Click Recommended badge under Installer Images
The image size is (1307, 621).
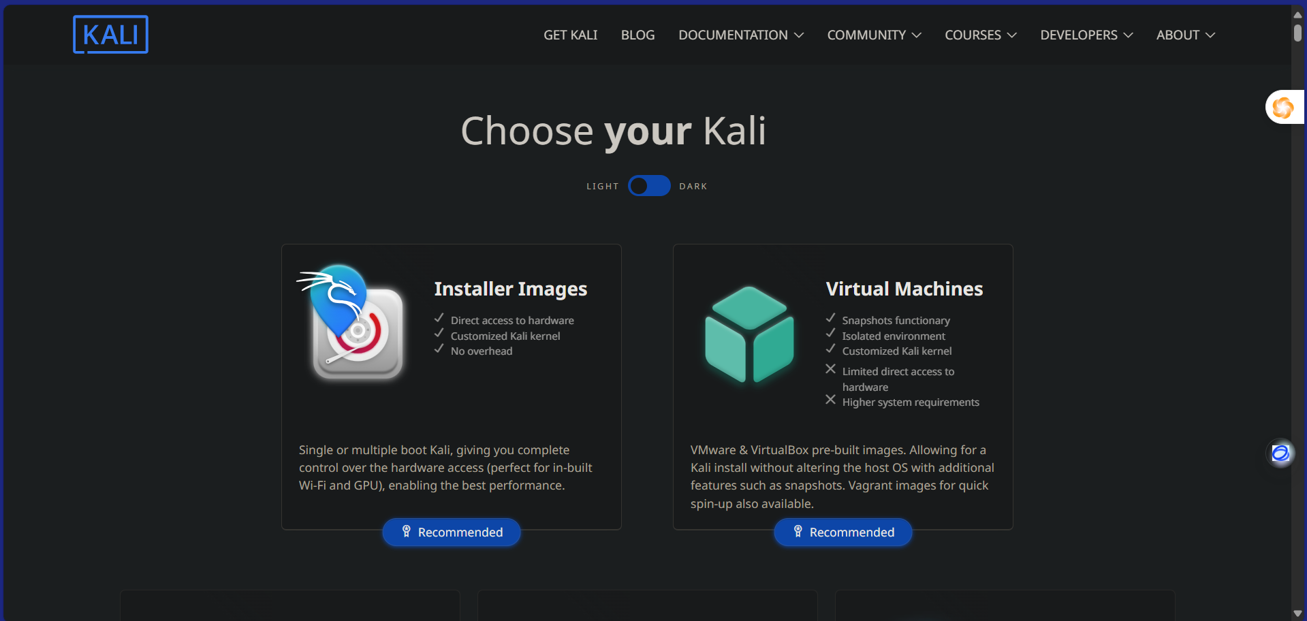pyautogui.click(x=452, y=532)
